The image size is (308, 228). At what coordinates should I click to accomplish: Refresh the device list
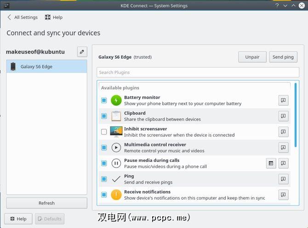(x=46, y=203)
